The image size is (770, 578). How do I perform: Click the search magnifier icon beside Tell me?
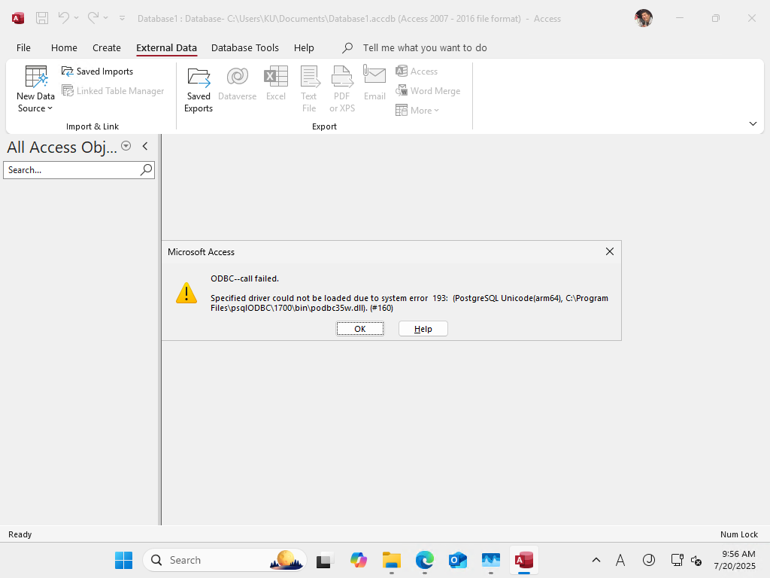pyautogui.click(x=347, y=47)
